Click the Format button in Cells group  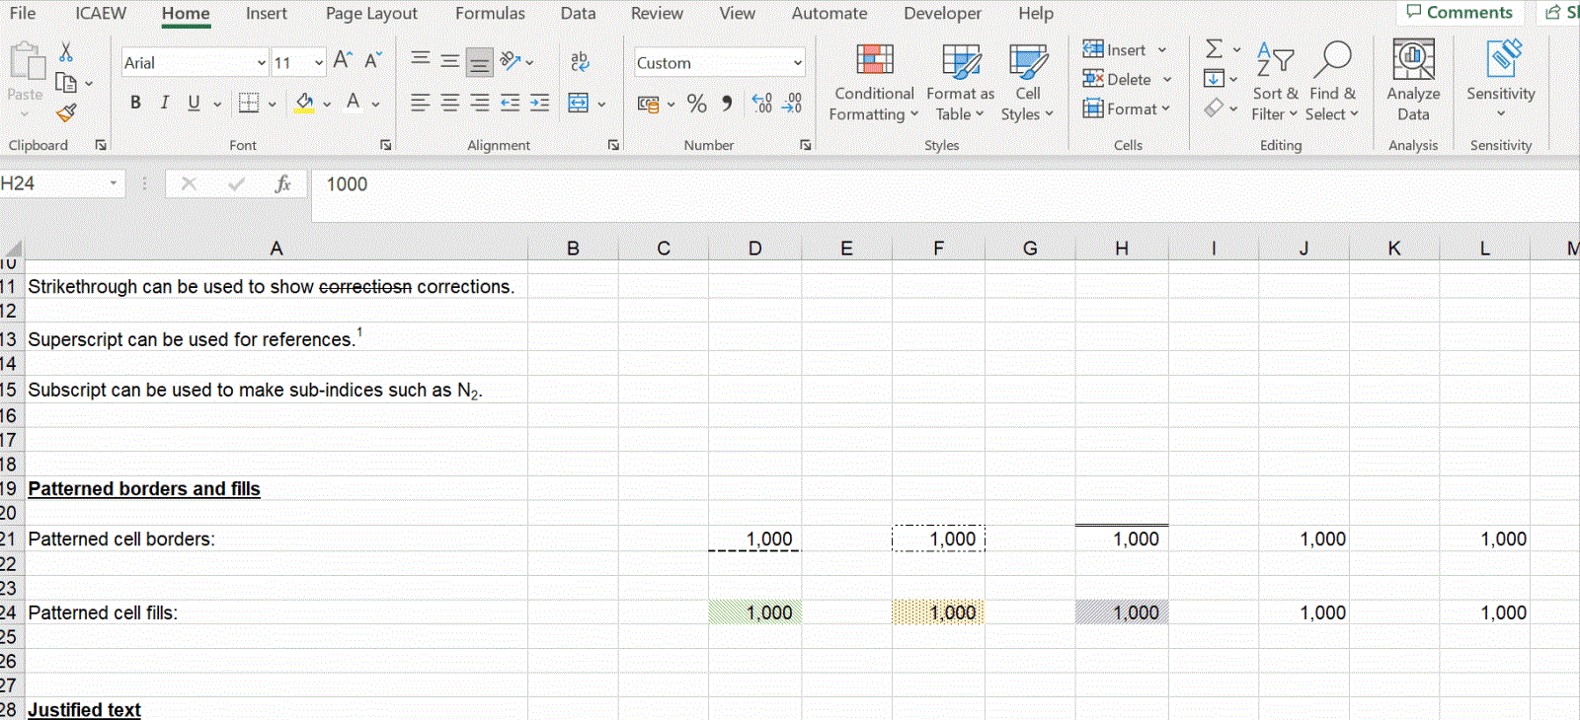click(1126, 108)
